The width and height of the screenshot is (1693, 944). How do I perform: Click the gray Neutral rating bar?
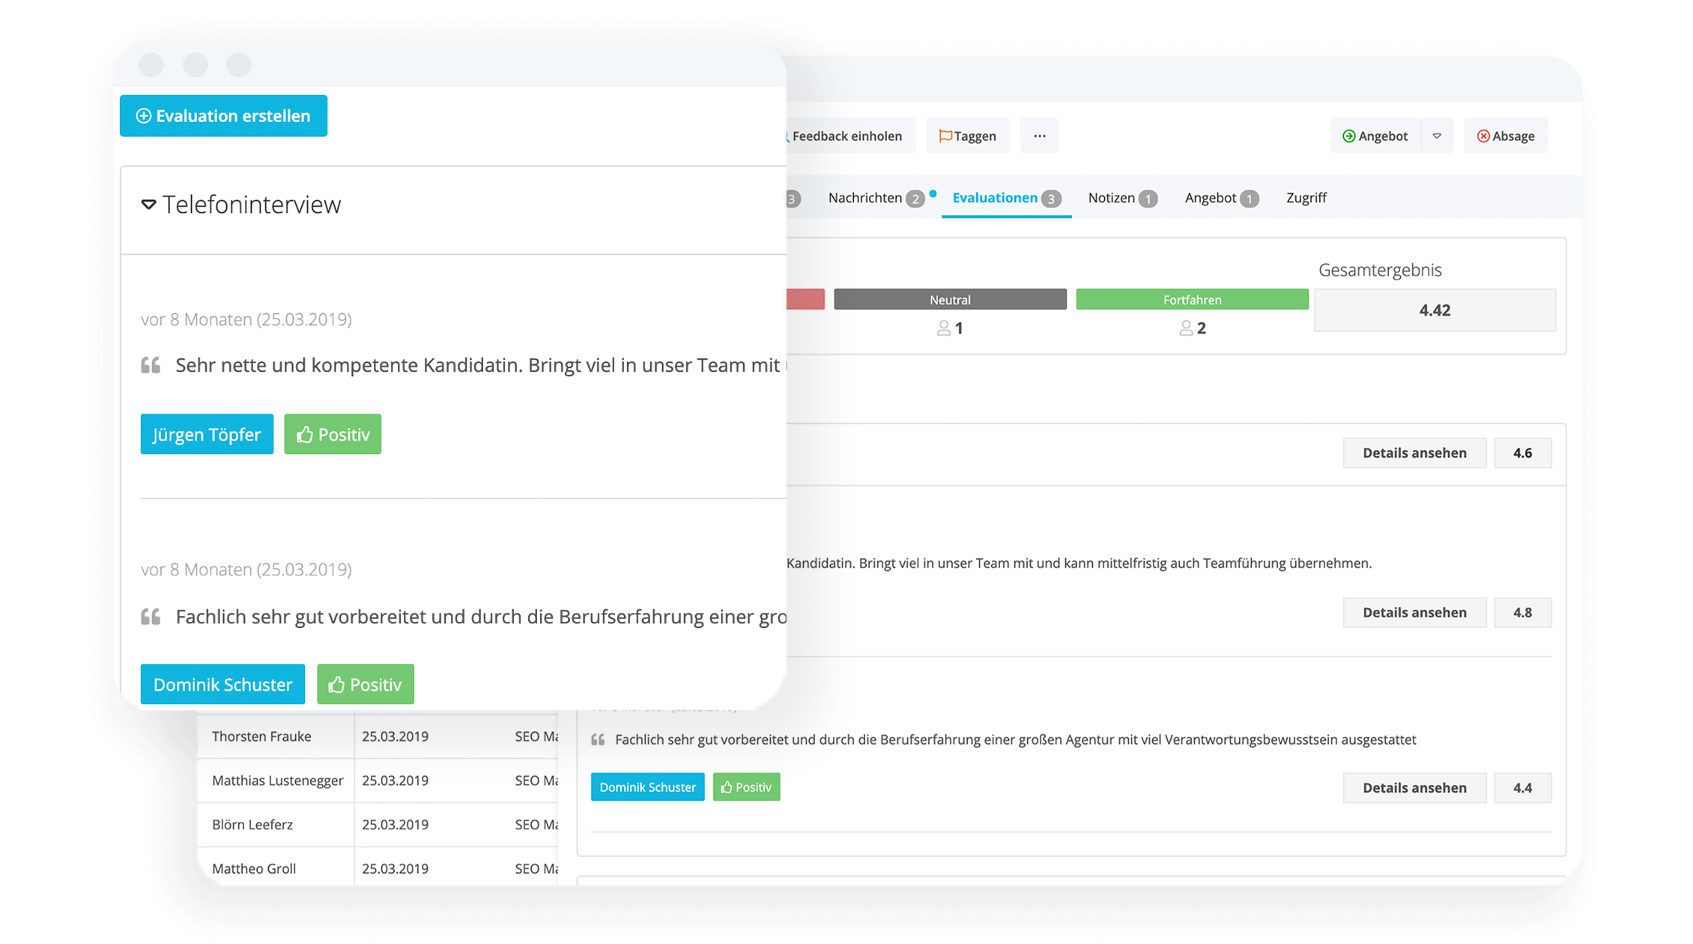(950, 300)
